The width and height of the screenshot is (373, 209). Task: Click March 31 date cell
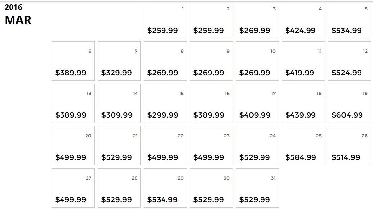257,188
